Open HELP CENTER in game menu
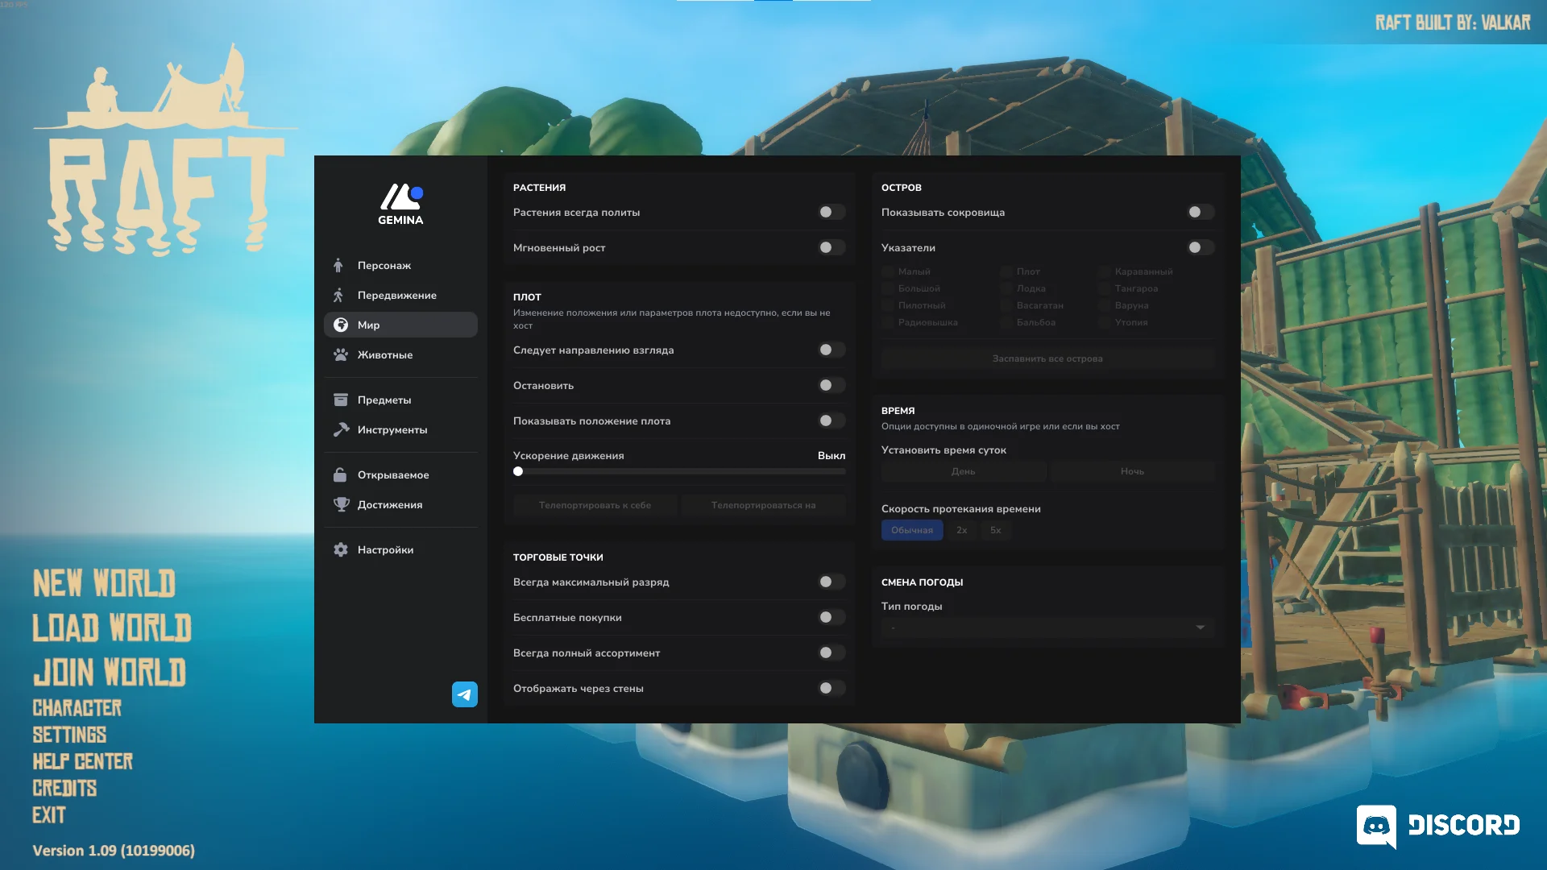The image size is (1547, 870). click(x=82, y=761)
